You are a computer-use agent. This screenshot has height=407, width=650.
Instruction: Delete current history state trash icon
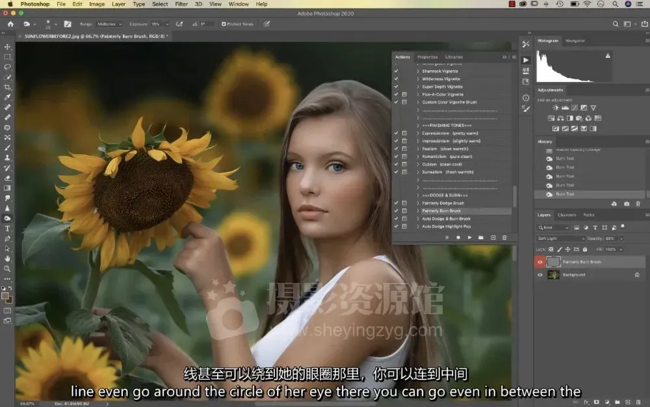coord(638,204)
